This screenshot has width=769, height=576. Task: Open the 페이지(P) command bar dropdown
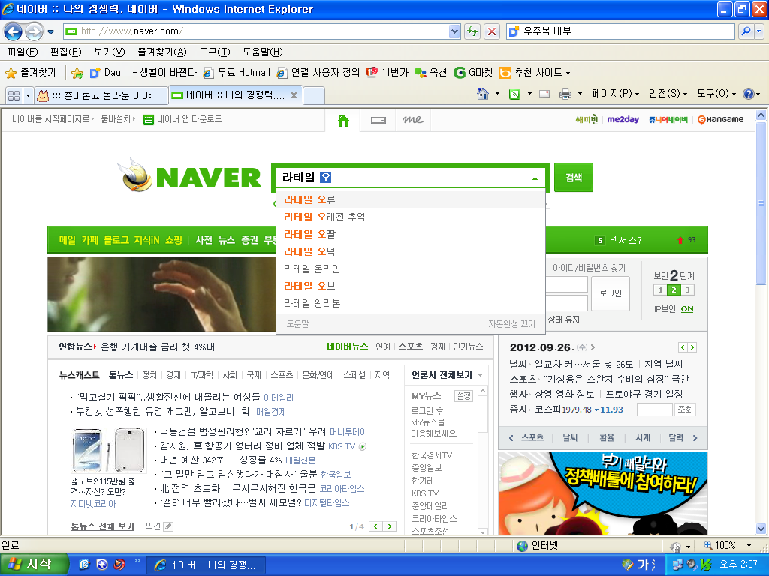616,94
